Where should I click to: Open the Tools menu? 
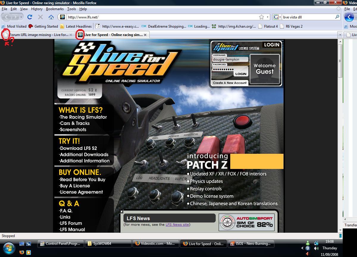click(71, 9)
